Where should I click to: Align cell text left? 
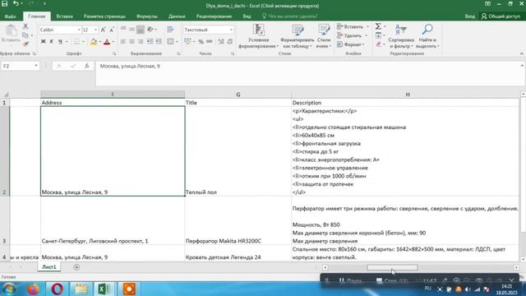[x=123, y=42]
